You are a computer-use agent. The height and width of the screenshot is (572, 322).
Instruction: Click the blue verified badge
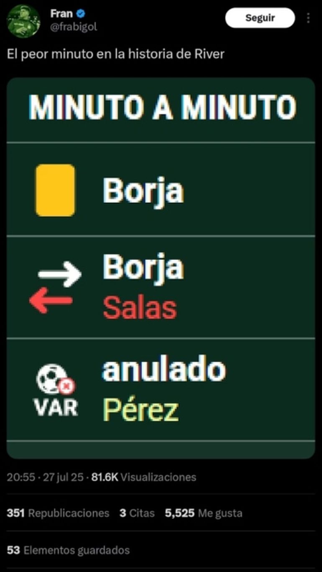click(x=81, y=14)
